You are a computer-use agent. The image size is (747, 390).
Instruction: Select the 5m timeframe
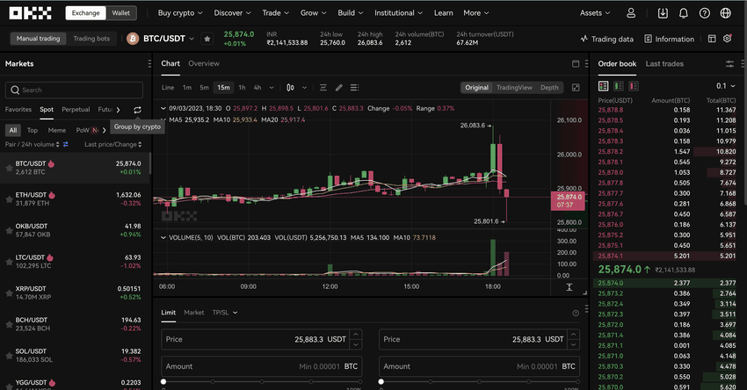tap(205, 88)
